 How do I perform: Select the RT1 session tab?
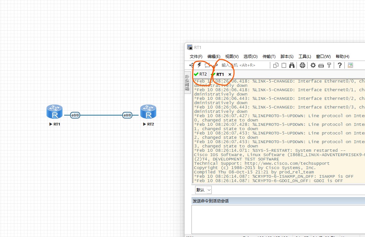(x=220, y=74)
